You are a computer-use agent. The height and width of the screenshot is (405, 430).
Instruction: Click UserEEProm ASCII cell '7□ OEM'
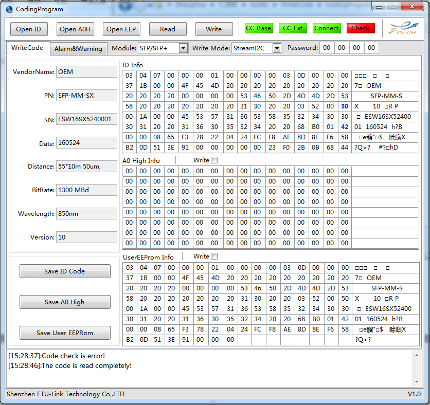click(x=386, y=278)
